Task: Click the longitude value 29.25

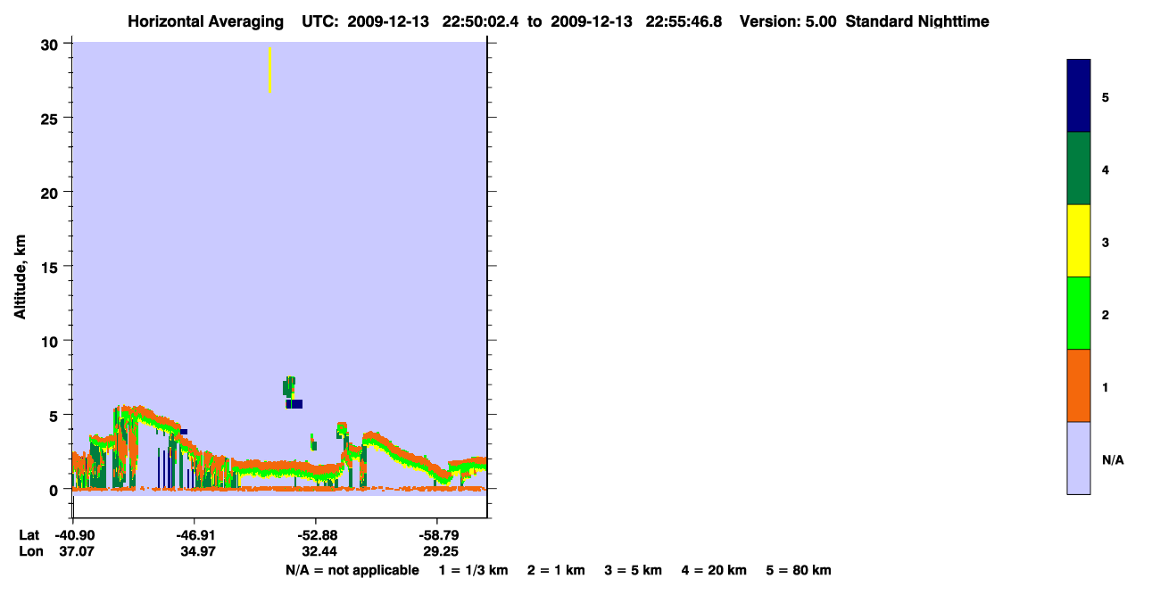Action: (440, 551)
